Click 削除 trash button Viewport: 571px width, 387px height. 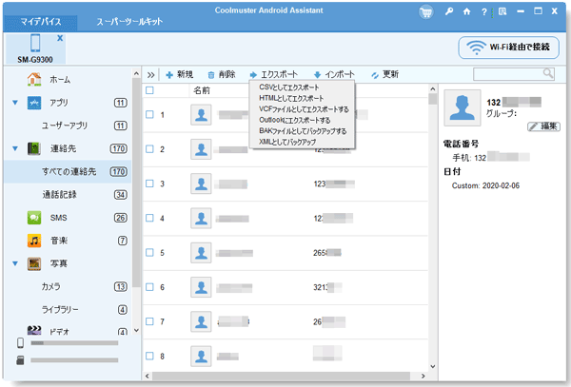222,74
